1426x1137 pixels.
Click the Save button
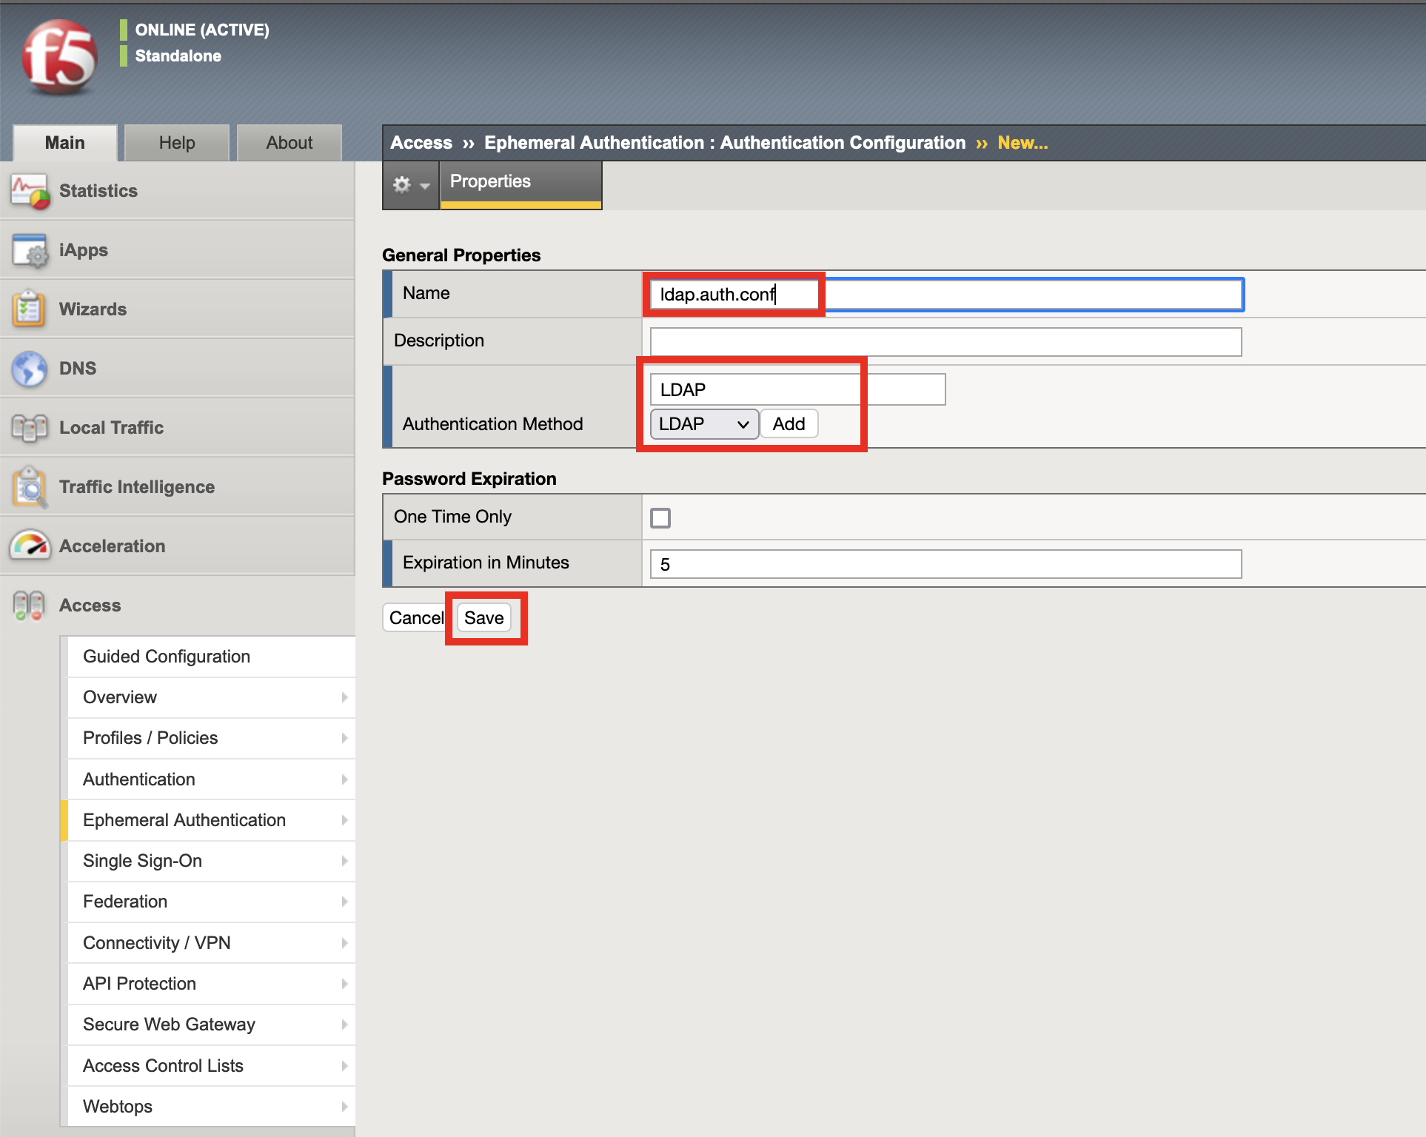point(484,618)
